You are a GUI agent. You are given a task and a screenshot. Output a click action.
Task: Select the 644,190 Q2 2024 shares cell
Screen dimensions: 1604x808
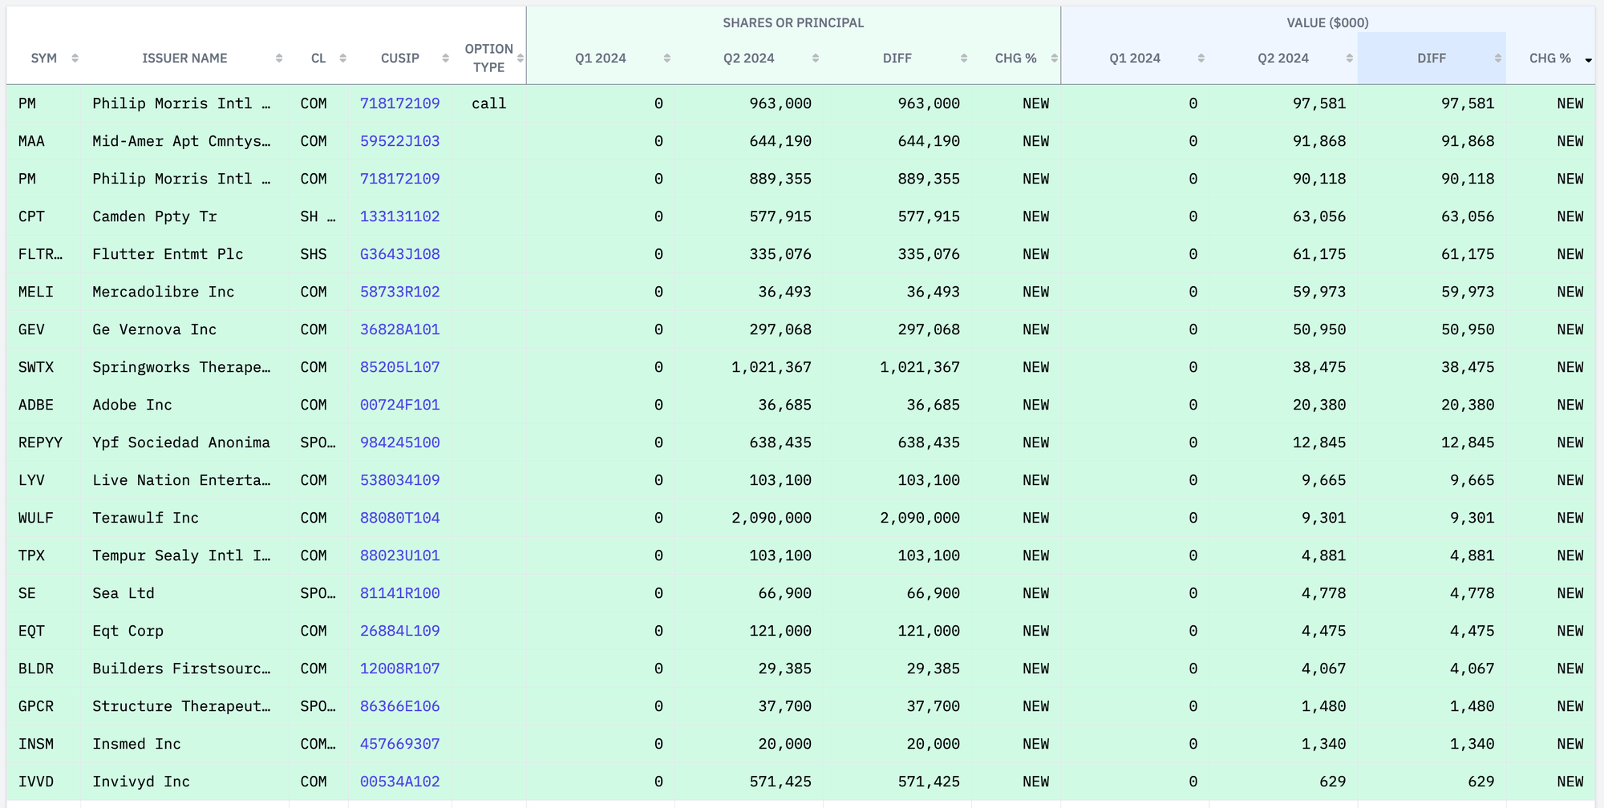coord(749,141)
